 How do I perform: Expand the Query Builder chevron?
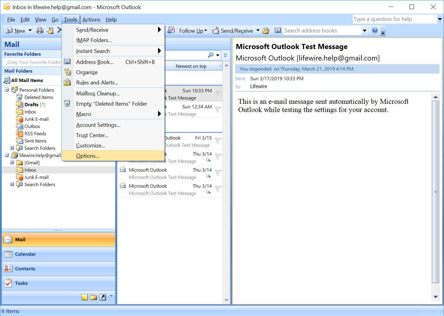(225, 55)
